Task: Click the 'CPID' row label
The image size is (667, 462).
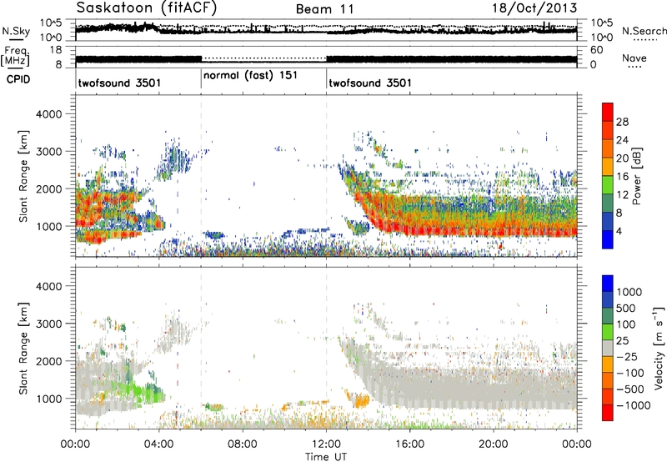Action: point(18,79)
